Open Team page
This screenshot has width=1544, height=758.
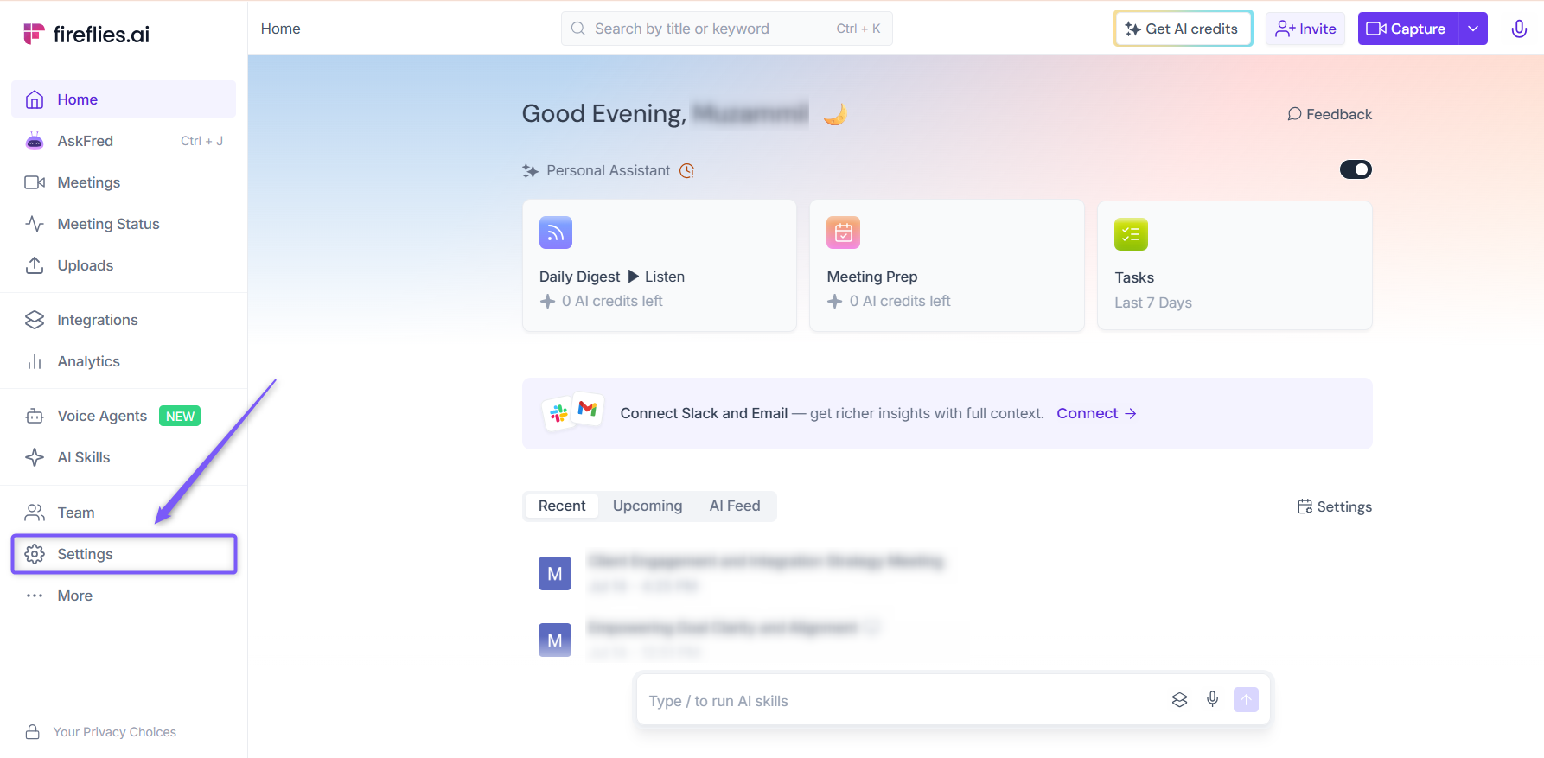[x=124, y=513]
